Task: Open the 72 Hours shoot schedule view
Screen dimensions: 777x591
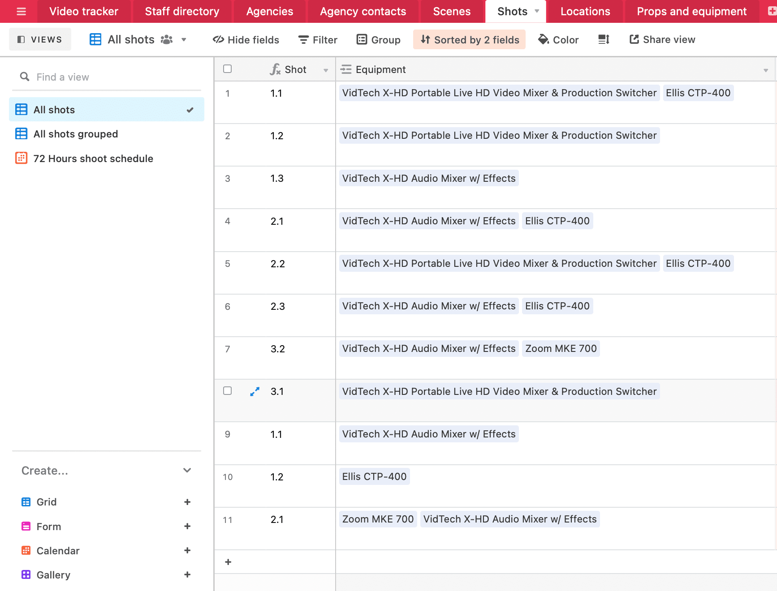Action: (x=107, y=158)
